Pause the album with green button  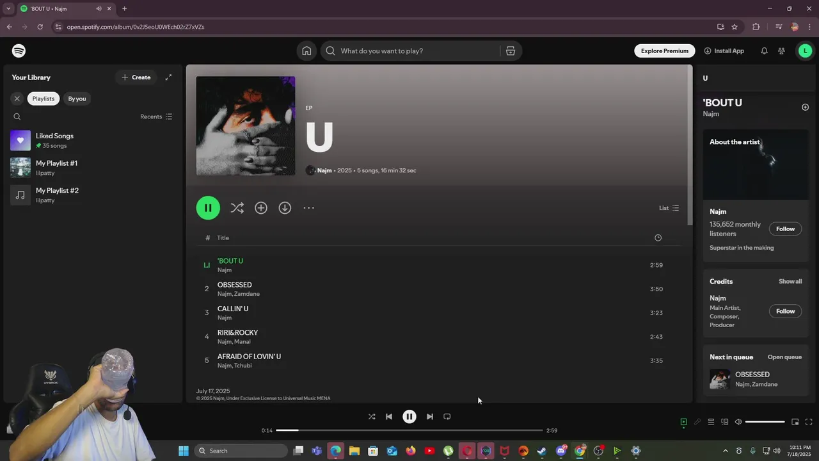pyautogui.click(x=208, y=207)
